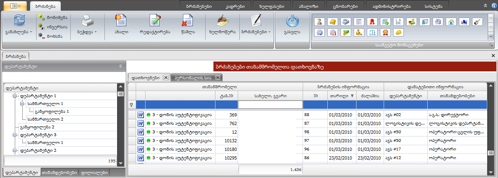The height and width of the screenshot is (178, 498).
Task: Open Word document icon for row 369
Action: click(140, 115)
